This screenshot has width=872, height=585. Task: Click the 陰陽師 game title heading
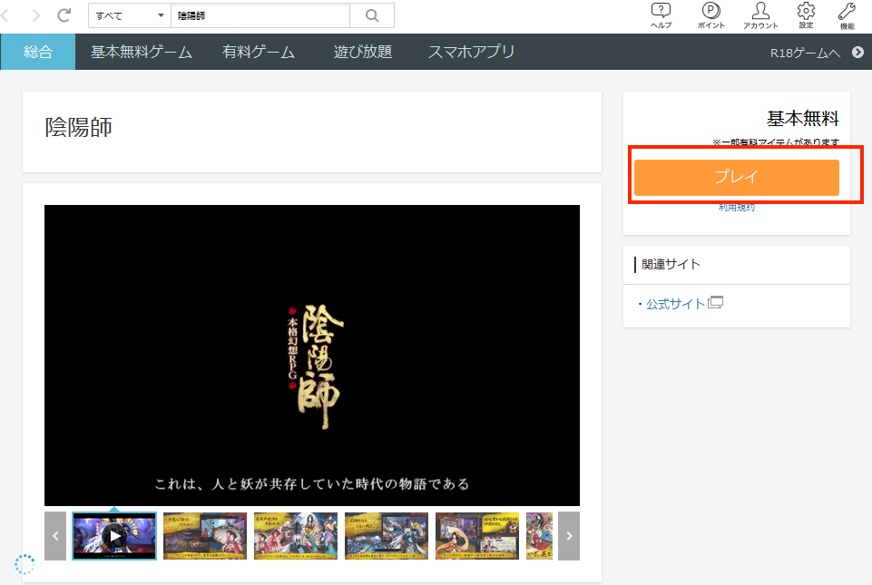coord(78,127)
